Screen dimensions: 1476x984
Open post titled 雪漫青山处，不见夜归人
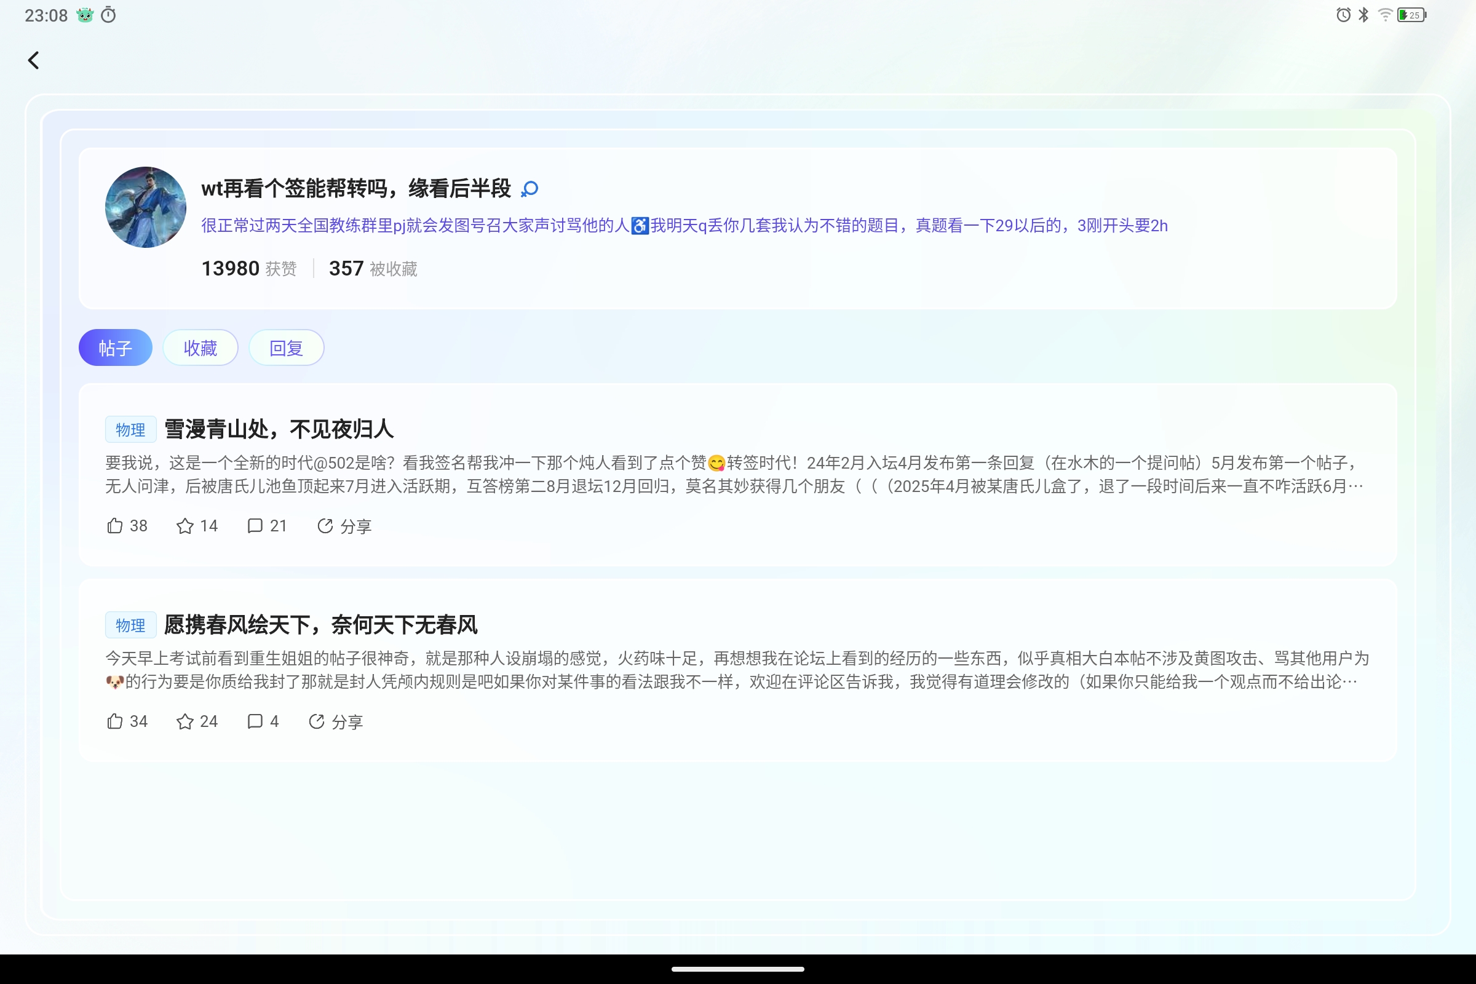point(279,429)
